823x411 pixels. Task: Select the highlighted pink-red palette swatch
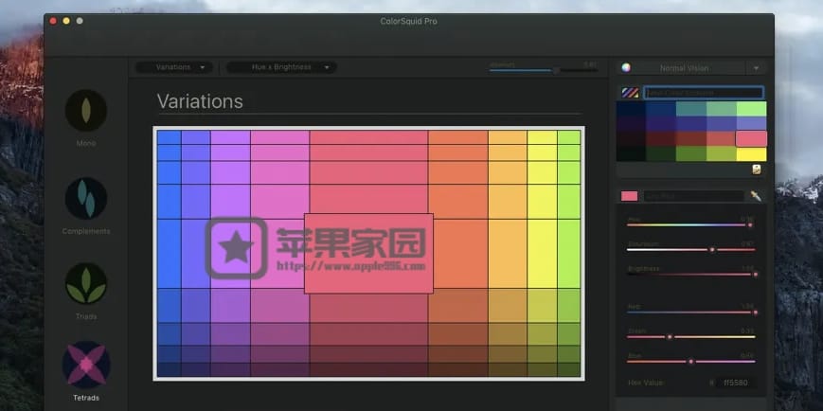[x=751, y=138]
